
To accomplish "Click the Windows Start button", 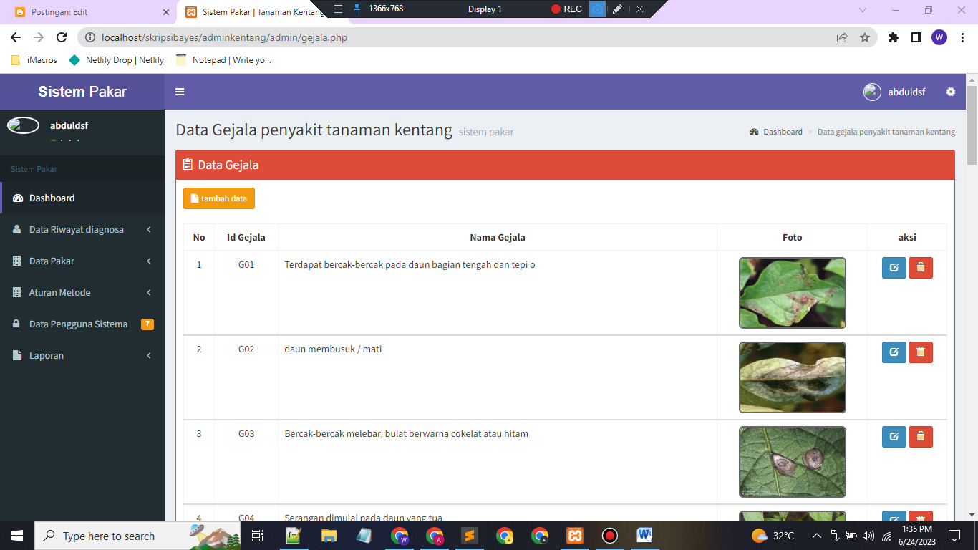I will [17, 536].
